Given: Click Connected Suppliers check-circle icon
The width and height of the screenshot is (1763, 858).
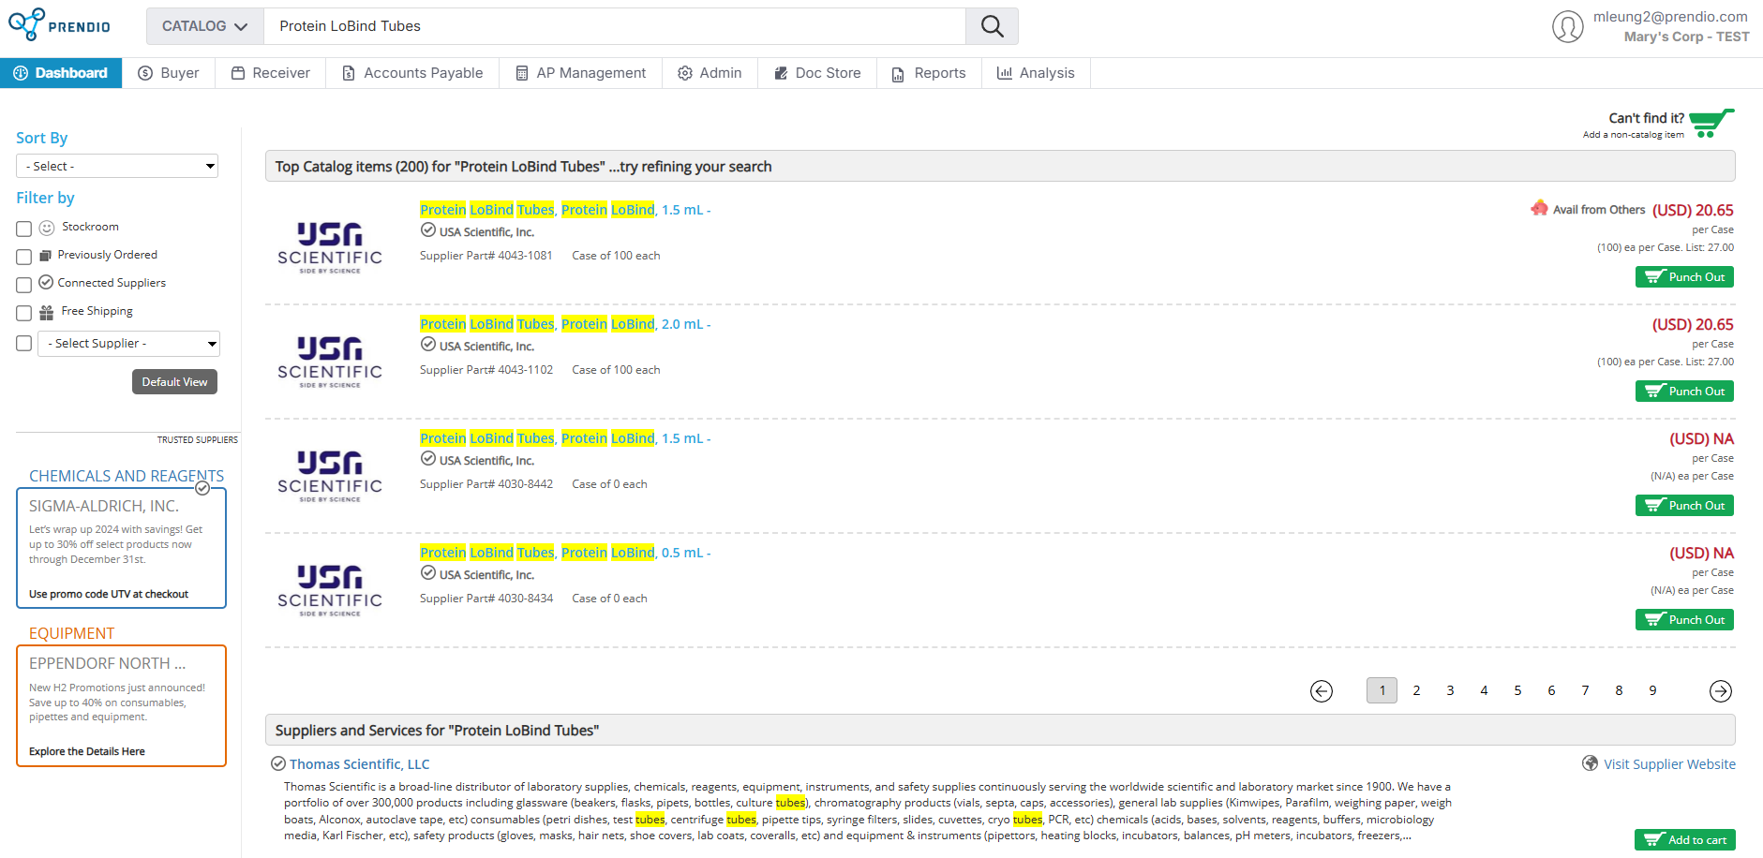Looking at the screenshot, I should 46,282.
